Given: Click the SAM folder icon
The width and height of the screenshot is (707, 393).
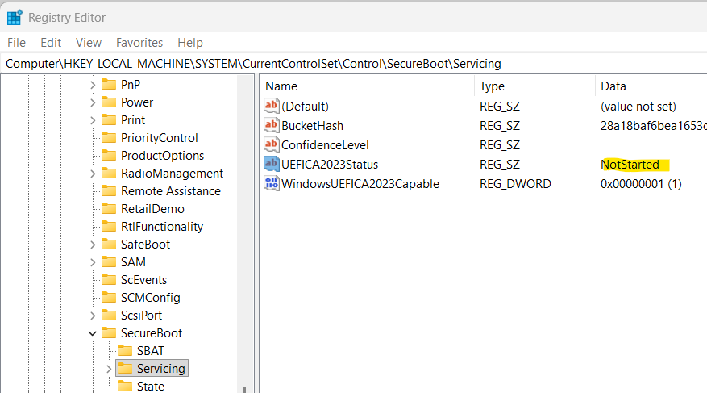Looking at the screenshot, I should [x=109, y=261].
